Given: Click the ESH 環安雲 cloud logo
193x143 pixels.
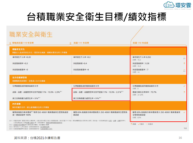Looking at the screenshot, I should tap(177, 5).
